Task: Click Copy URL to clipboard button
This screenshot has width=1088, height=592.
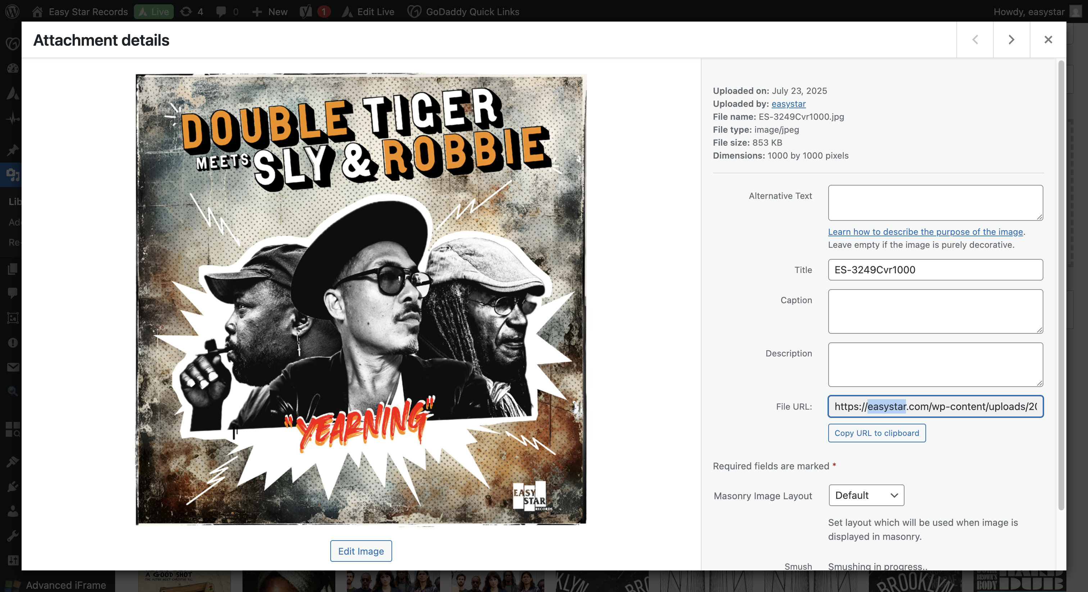Action: pyautogui.click(x=876, y=433)
